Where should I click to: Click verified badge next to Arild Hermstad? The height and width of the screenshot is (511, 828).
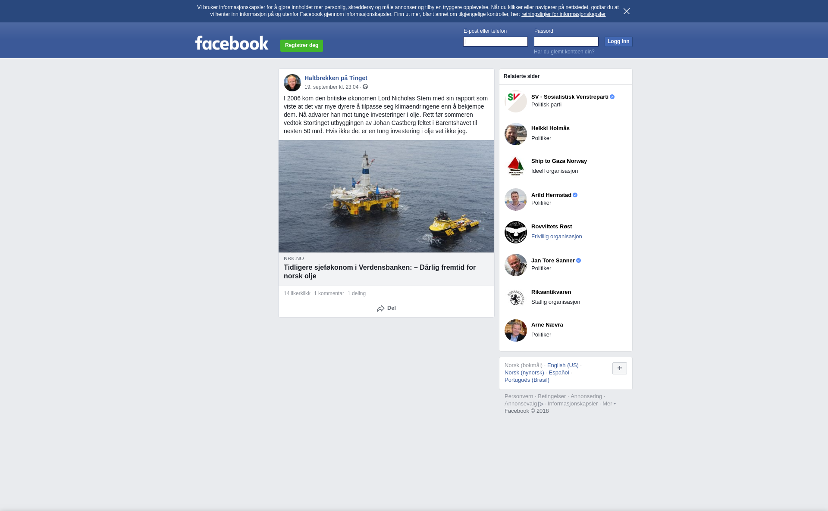(575, 195)
